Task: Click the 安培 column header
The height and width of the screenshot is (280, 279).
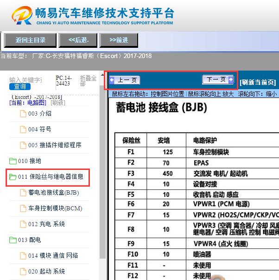Action: point(164,140)
